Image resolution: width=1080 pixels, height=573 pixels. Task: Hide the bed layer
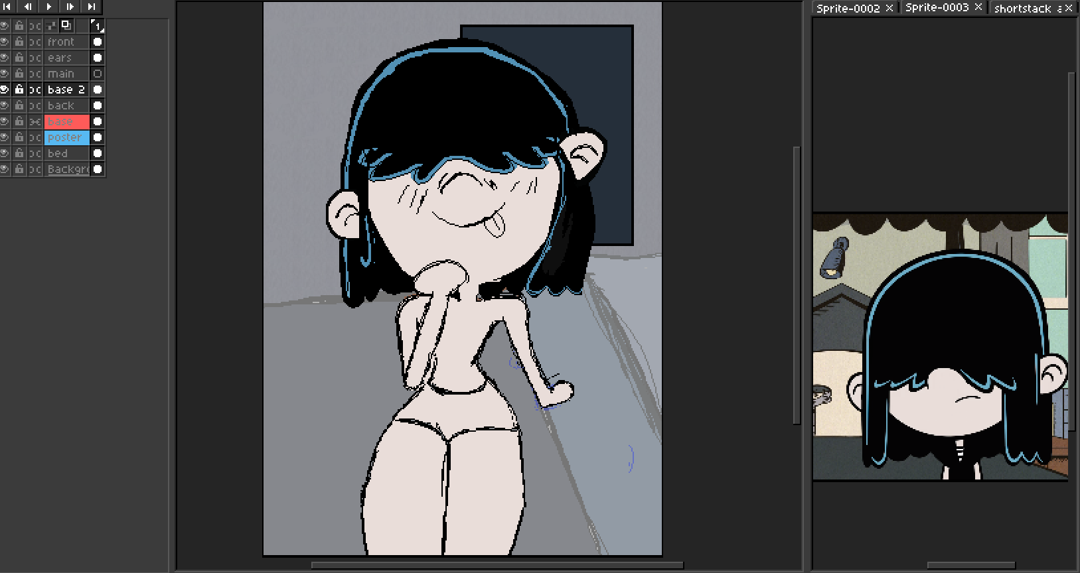(5, 153)
